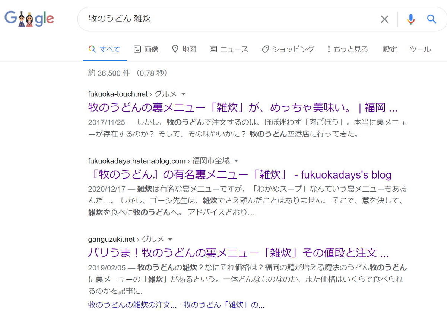Click the 2019/02/05 snippet date
This screenshot has height=318, width=447.
[107, 267]
